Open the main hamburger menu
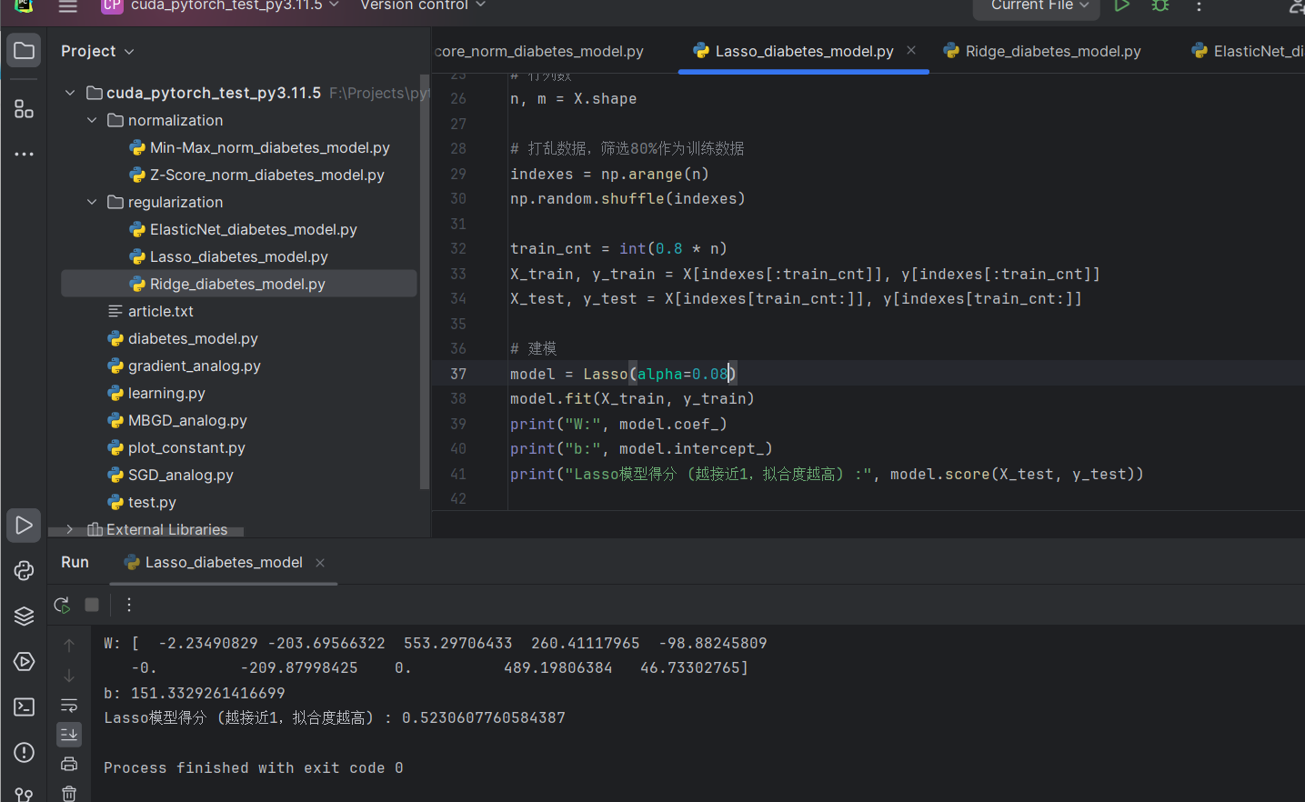 click(68, 6)
